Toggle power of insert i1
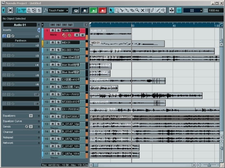 (4, 36)
